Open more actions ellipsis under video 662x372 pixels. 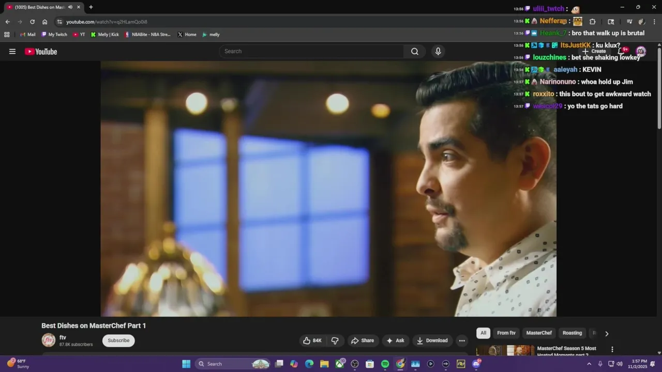[462, 340]
